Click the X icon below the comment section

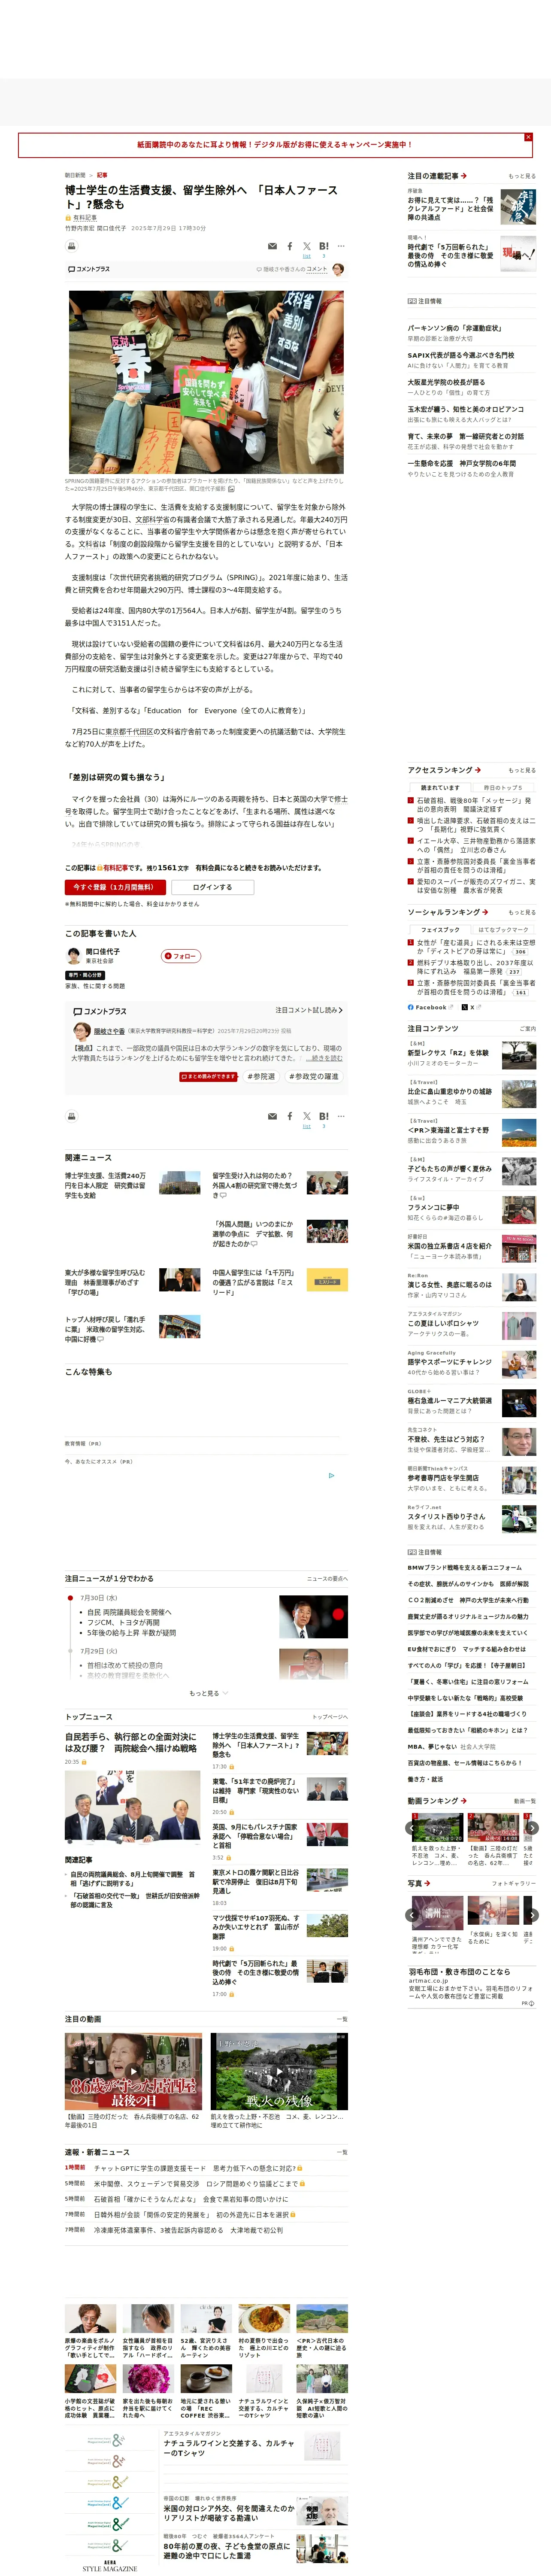tap(307, 1116)
